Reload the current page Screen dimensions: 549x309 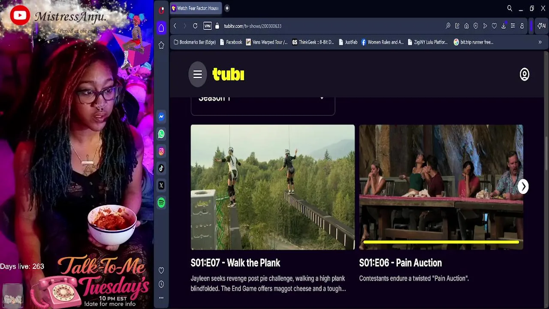[x=195, y=26]
